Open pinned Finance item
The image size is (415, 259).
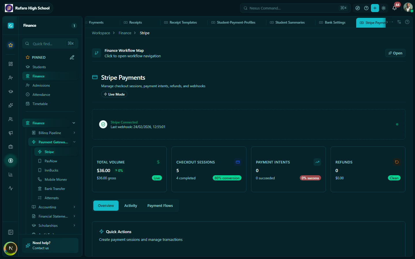click(50, 76)
